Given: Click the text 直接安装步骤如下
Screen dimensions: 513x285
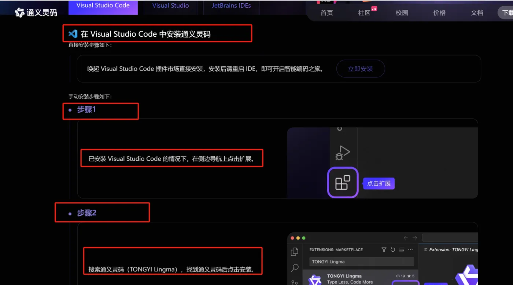Looking at the screenshot, I should (x=90, y=45).
